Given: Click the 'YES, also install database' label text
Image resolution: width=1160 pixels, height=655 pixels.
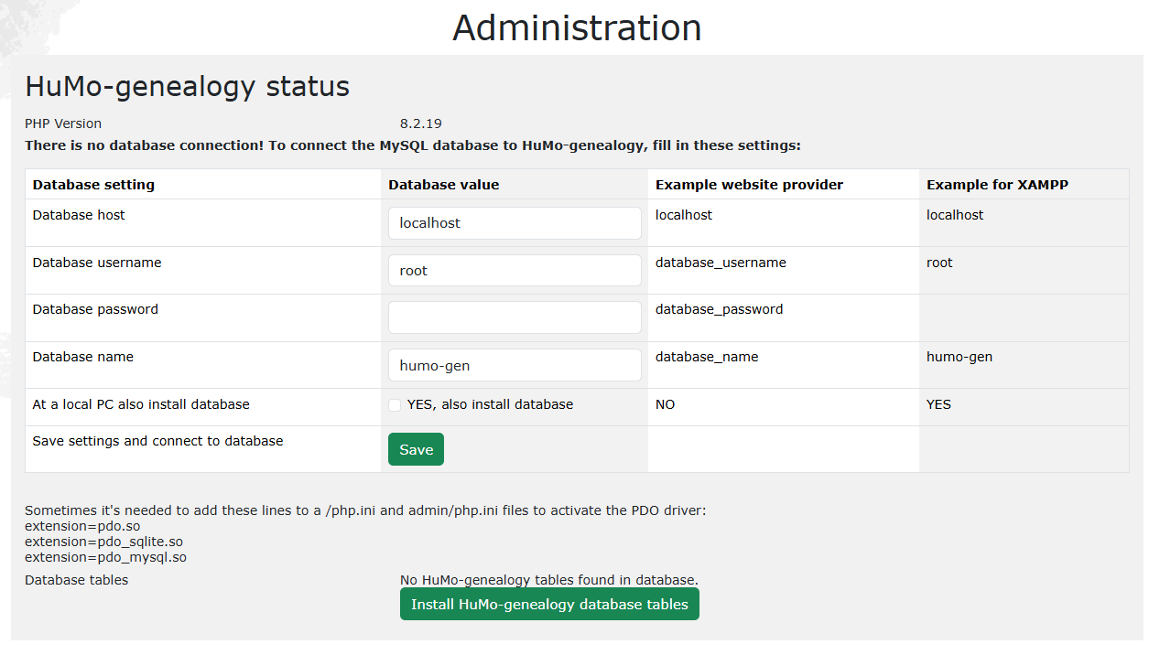Looking at the screenshot, I should pos(490,404).
